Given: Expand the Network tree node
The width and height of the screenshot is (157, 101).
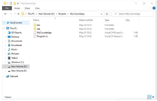Looking at the screenshot, I should pyautogui.click(x=4, y=76).
